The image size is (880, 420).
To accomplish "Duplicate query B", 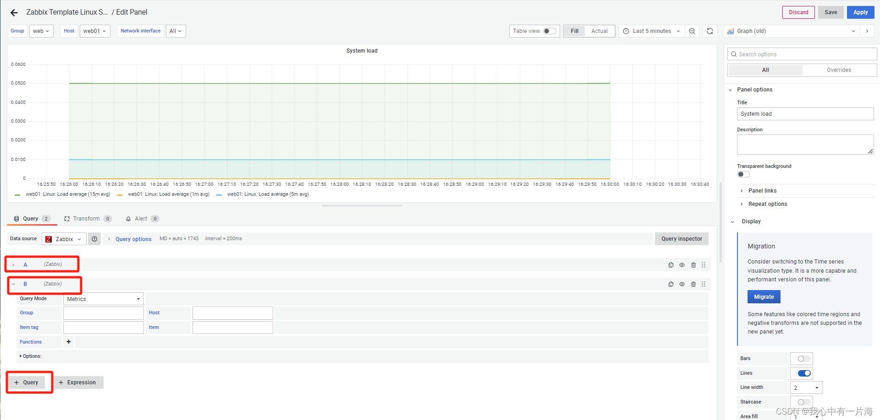I will point(671,284).
